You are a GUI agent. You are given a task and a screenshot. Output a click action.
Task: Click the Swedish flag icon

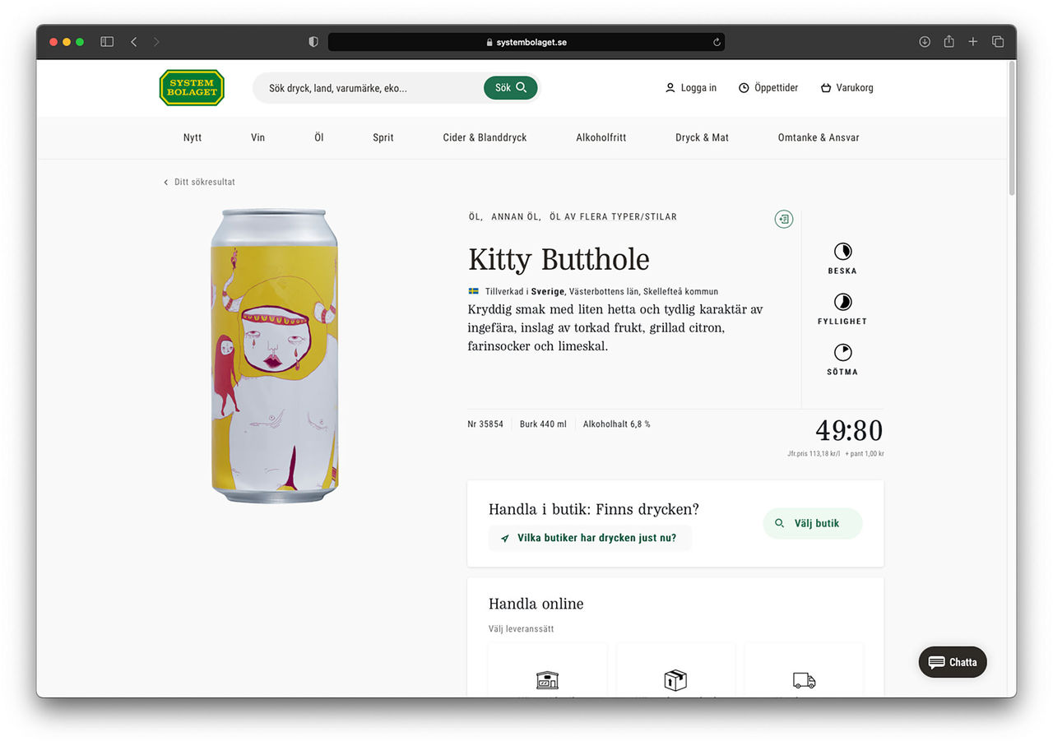pyautogui.click(x=474, y=291)
